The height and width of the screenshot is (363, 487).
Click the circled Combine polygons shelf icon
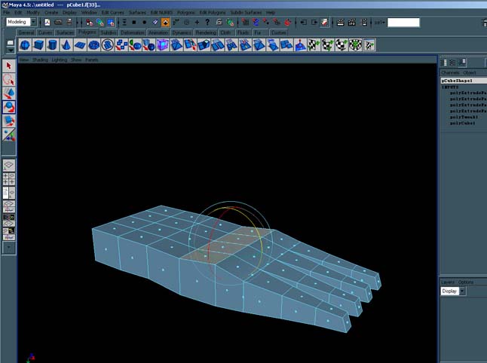pos(108,45)
